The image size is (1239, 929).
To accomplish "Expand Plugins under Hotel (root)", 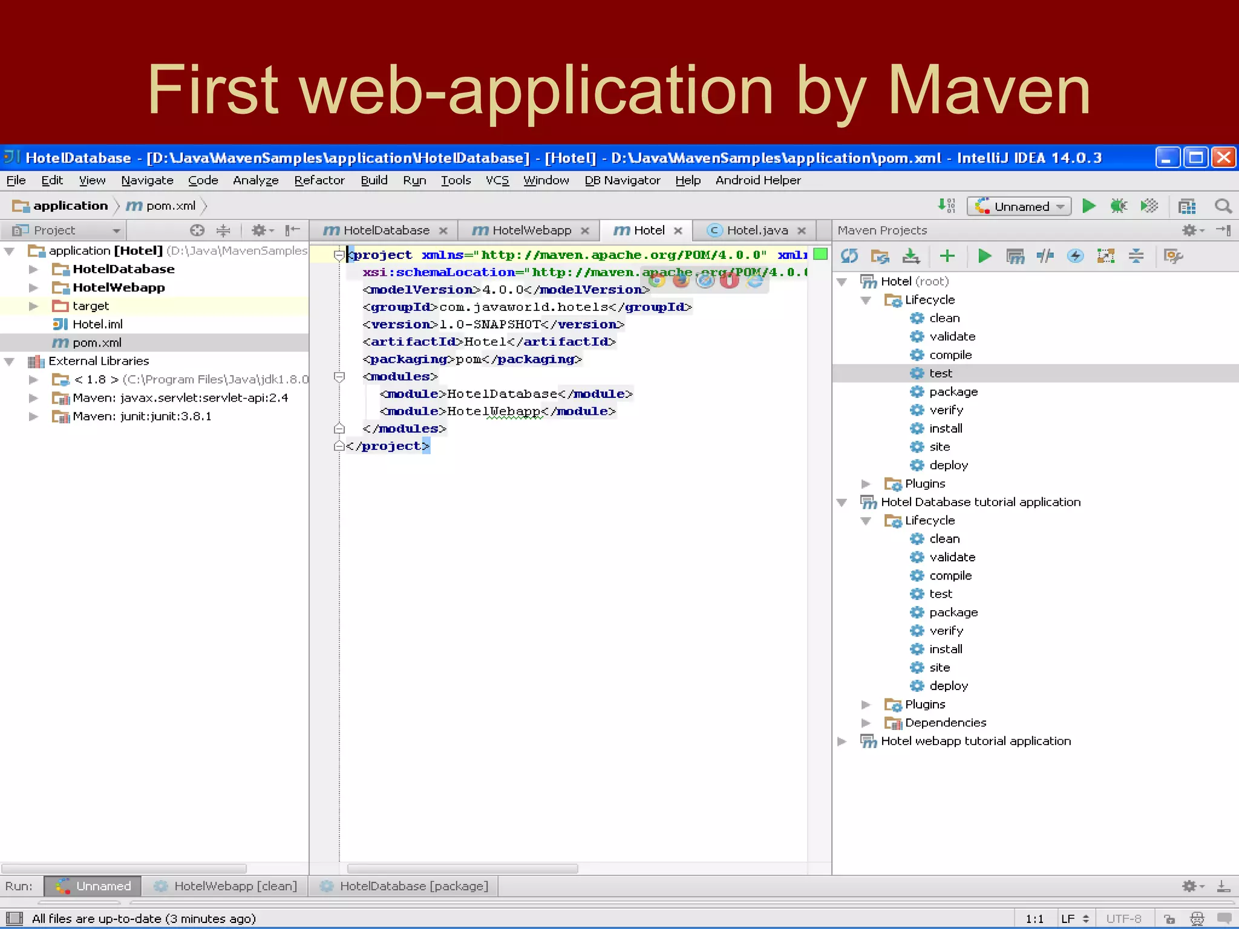I will pos(866,484).
